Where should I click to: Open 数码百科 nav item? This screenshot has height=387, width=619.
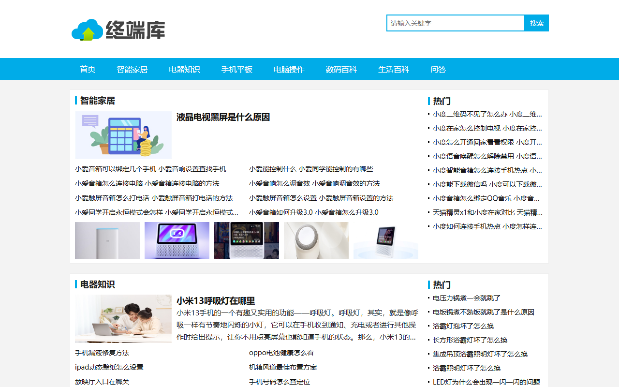click(341, 69)
